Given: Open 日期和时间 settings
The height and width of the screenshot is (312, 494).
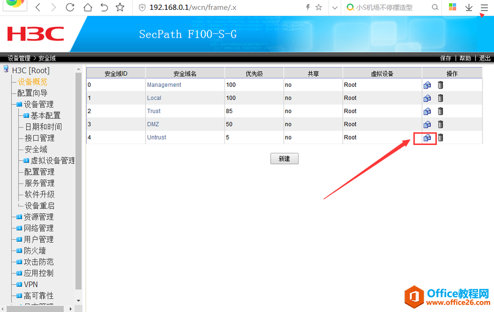Looking at the screenshot, I should [43, 127].
